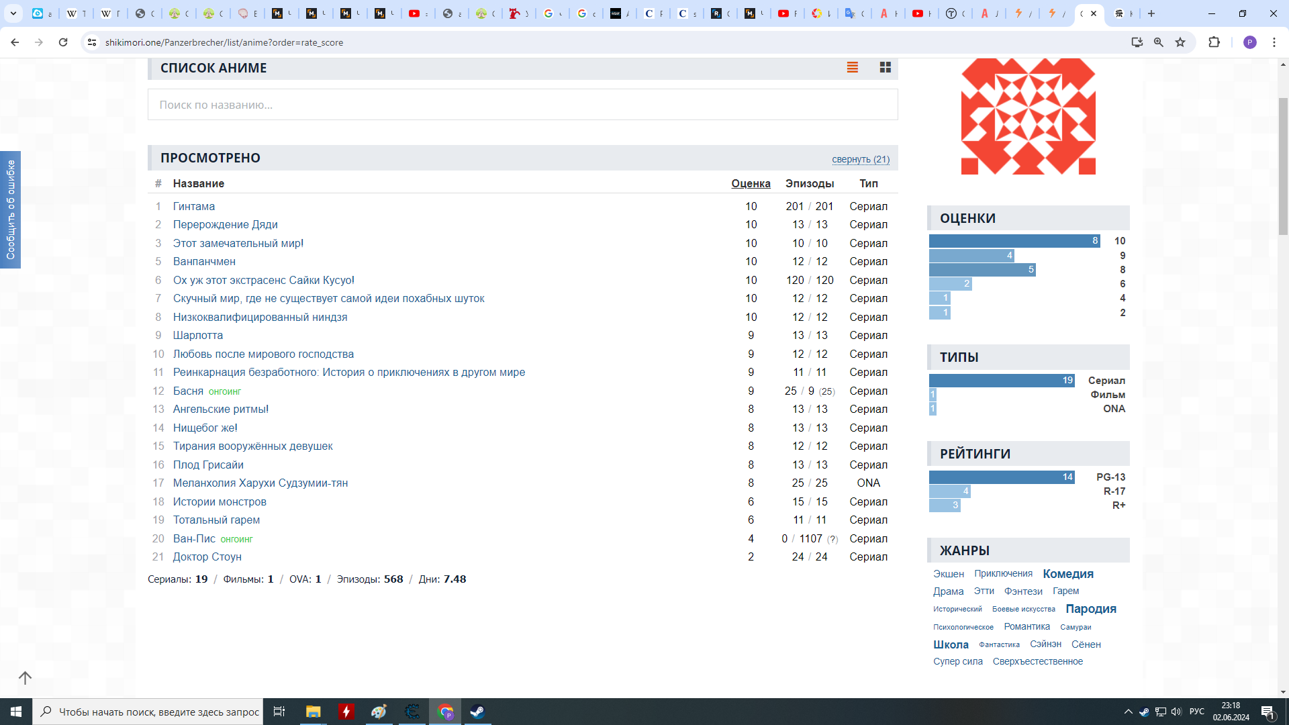Open Steam from the taskbar
The width and height of the screenshot is (1289, 725).
pos(477,712)
